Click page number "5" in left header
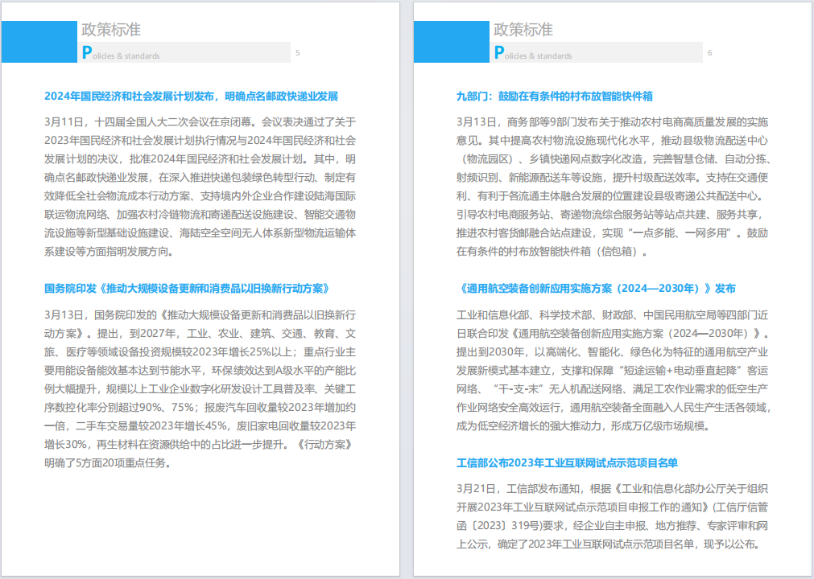The width and height of the screenshot is (814, 579). tap(297, 53)
